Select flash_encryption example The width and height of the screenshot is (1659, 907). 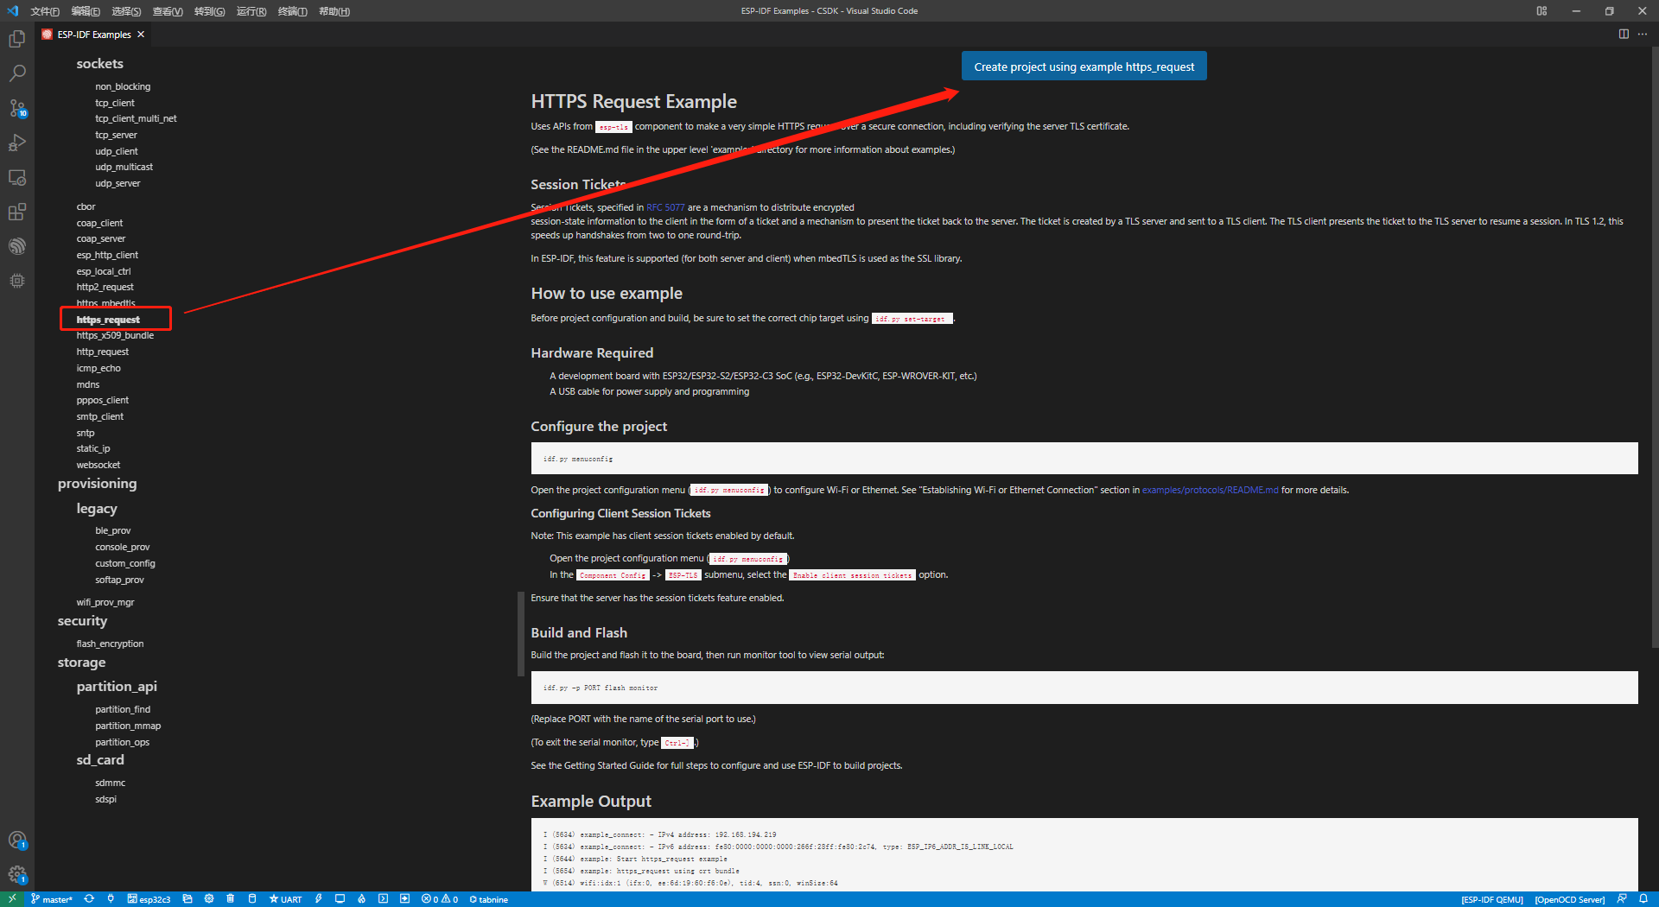pyautogui.click(x=110, y=644)
